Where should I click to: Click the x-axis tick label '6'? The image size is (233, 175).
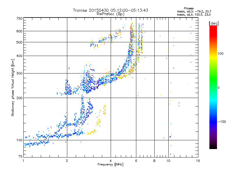136,161
